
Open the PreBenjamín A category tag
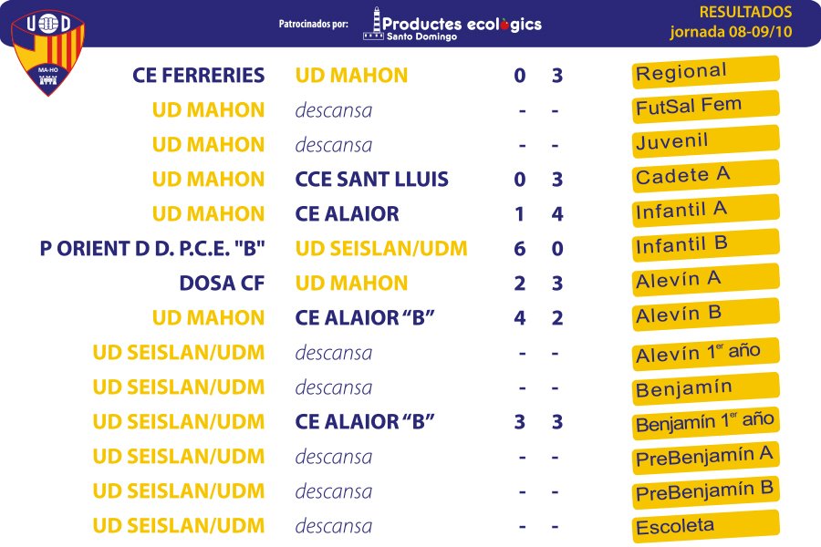[706, 458]
